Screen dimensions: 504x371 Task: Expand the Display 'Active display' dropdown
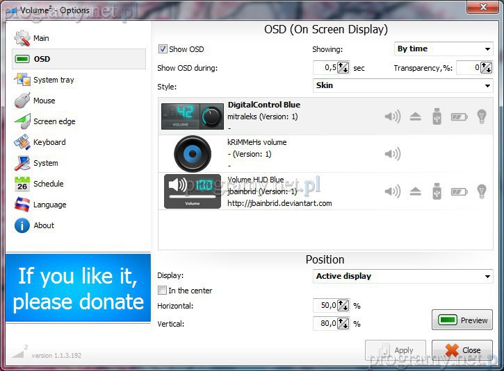point(403,276)
